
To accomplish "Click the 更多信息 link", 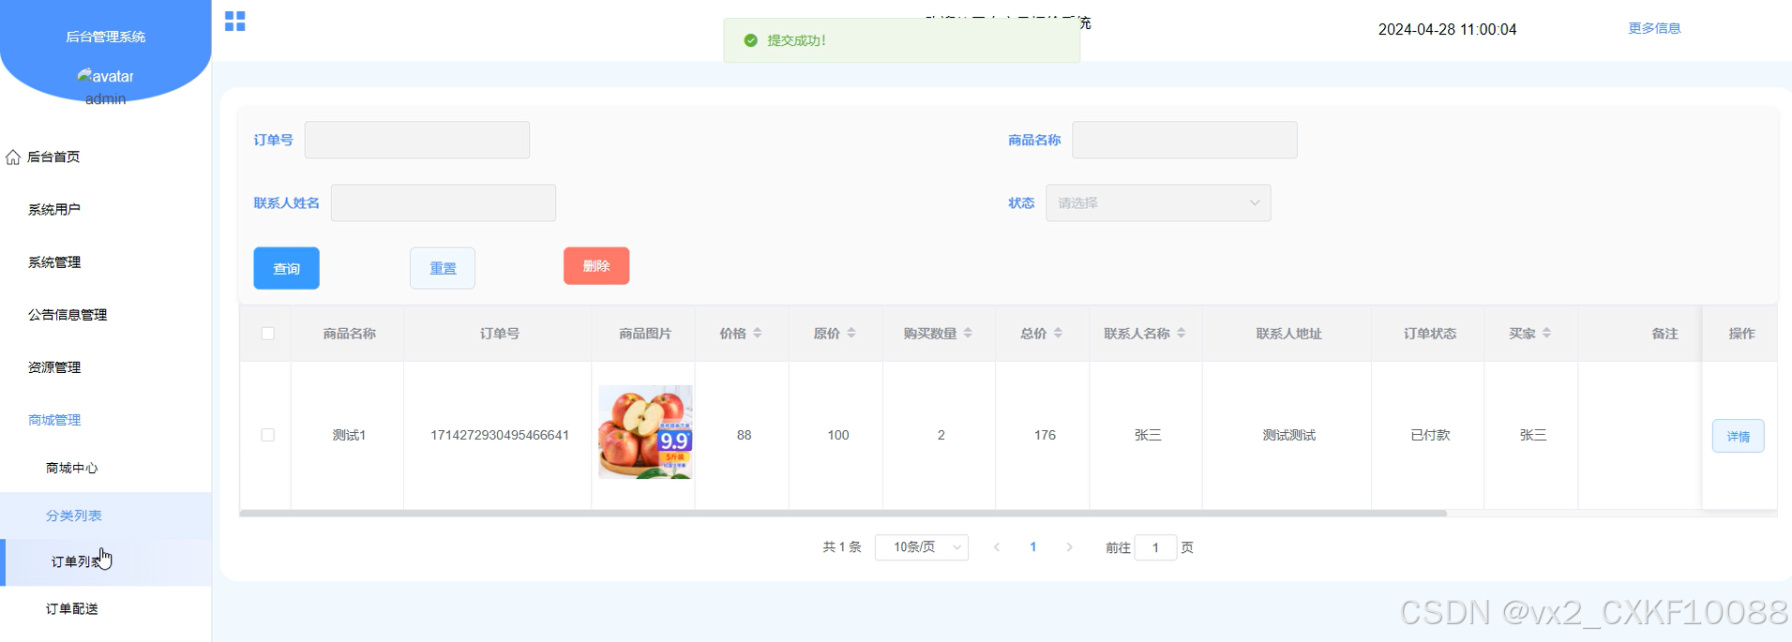I will pyautogui.click(x=1654, y=28).
